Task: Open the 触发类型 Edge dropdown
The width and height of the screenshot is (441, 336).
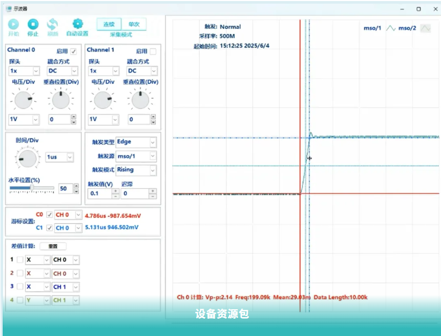Action: pos(136,142)
